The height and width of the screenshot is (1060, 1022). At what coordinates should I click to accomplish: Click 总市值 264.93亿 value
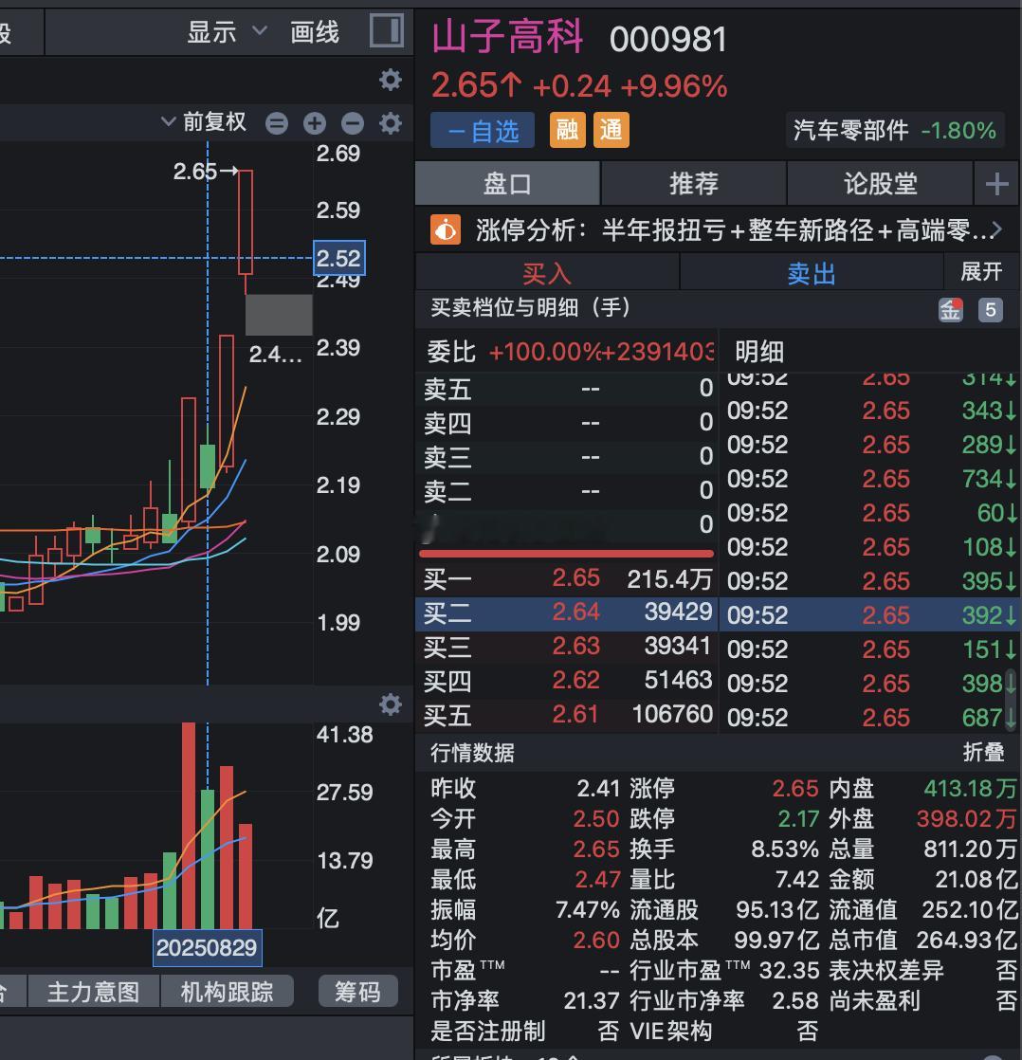(x=967, y=941)
